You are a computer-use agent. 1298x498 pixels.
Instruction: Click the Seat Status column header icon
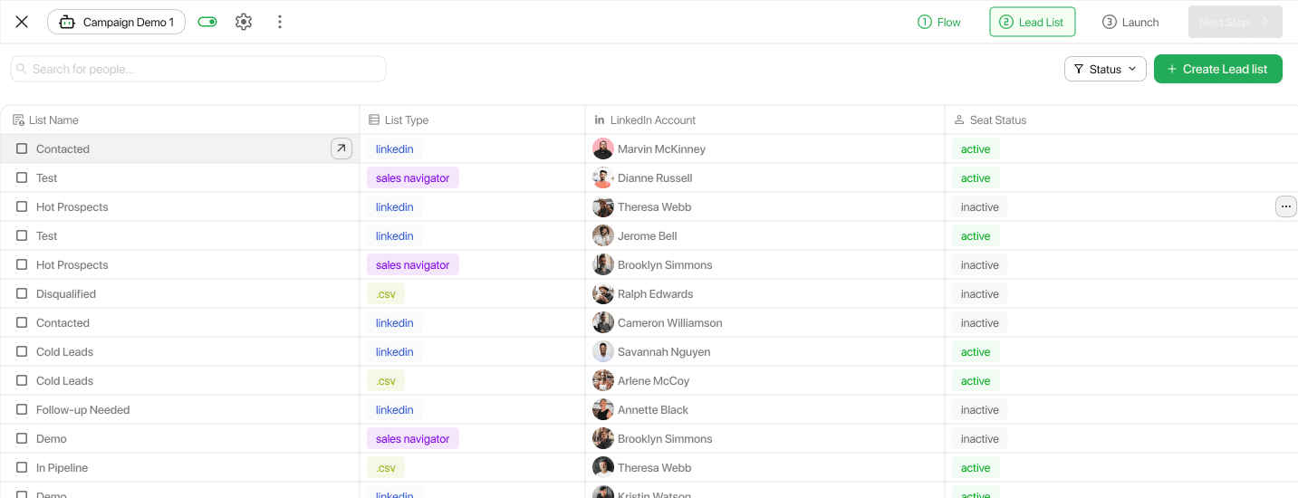[959, 120]
